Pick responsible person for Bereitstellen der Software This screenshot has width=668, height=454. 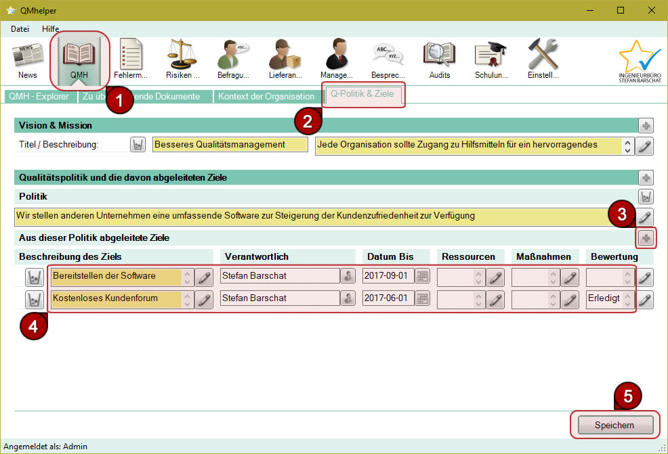click(x=348, y=276)
